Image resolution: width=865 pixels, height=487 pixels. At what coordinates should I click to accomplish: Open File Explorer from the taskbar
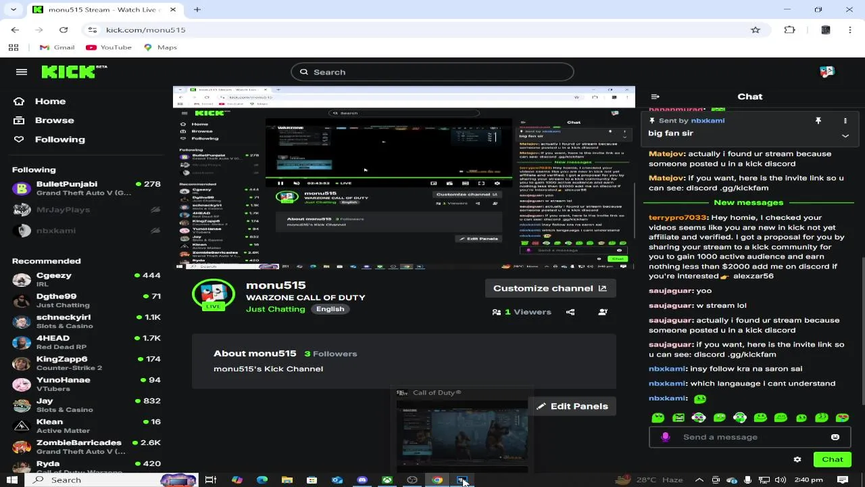(287, 480)
